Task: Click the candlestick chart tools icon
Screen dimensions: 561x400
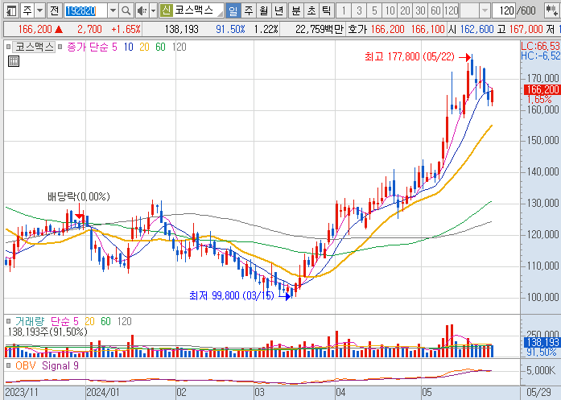Action: click(x=551, y=10)
